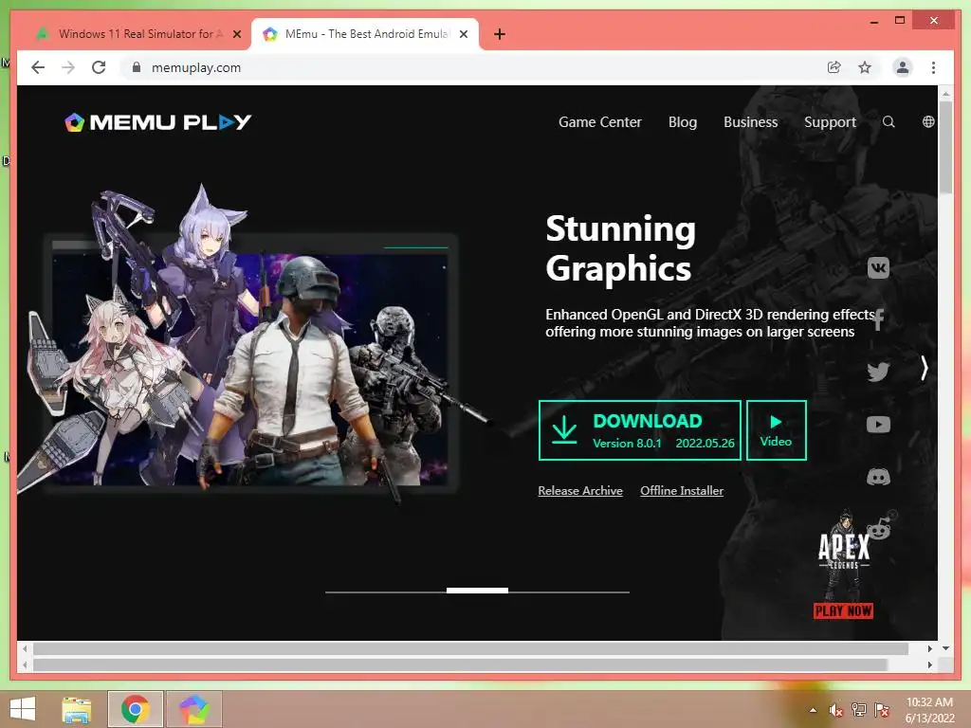Click the active carousel slide indicator
The width and height of the screenshot is (971, 728).
477,591
